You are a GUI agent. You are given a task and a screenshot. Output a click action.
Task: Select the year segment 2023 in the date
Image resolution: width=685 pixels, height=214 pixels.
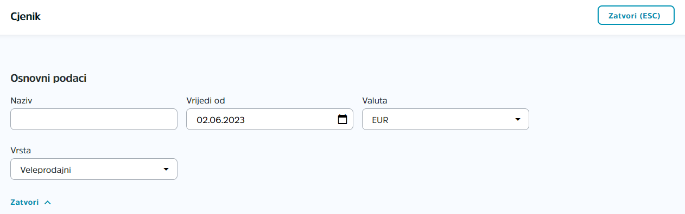pyautogui.click(x=235, y=120)
